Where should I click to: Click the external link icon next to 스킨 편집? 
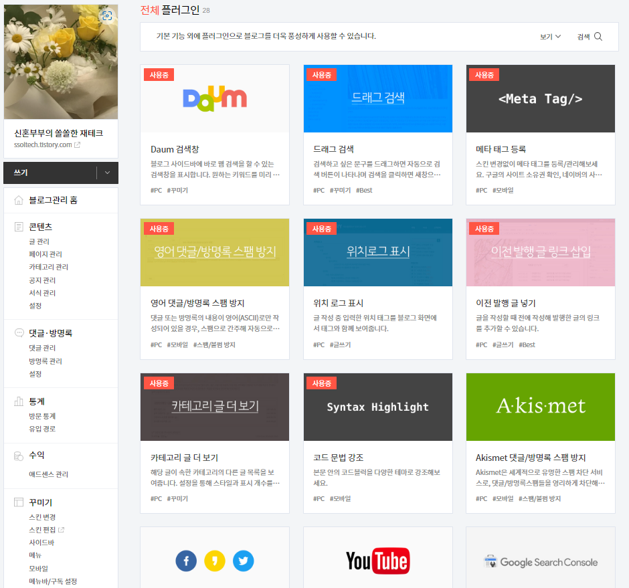[61, 530]
